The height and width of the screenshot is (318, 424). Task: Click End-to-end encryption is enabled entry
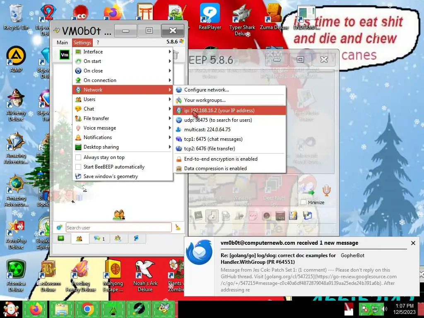229,159
